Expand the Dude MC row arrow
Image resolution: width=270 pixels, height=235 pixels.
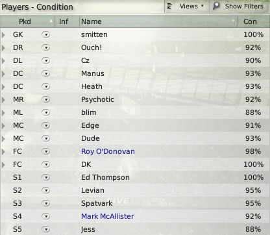click(x=3, y=138)
